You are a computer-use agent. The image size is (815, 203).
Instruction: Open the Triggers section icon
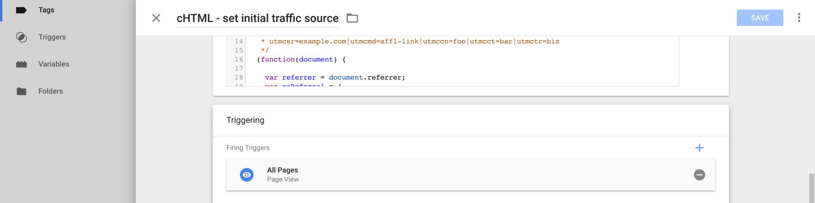pyautogui.click(x=21, y=37)
